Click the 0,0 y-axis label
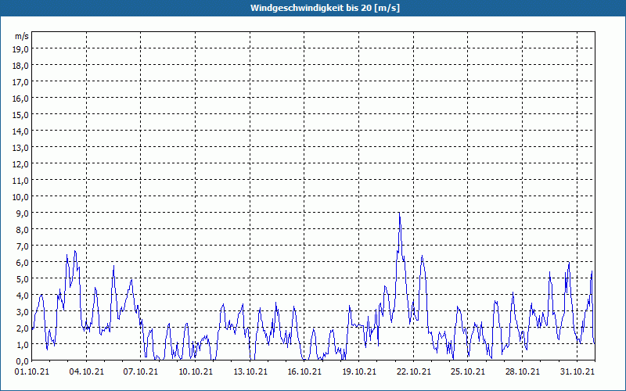The image size is (626, 391). click(23, 361)
